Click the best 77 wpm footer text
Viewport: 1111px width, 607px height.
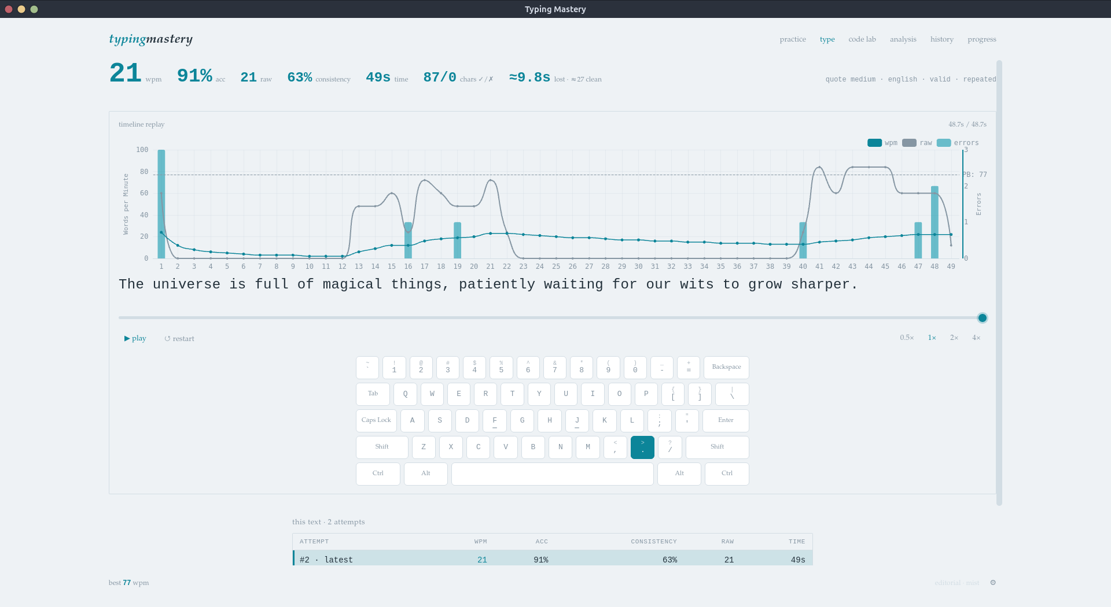tap(128, 583)
